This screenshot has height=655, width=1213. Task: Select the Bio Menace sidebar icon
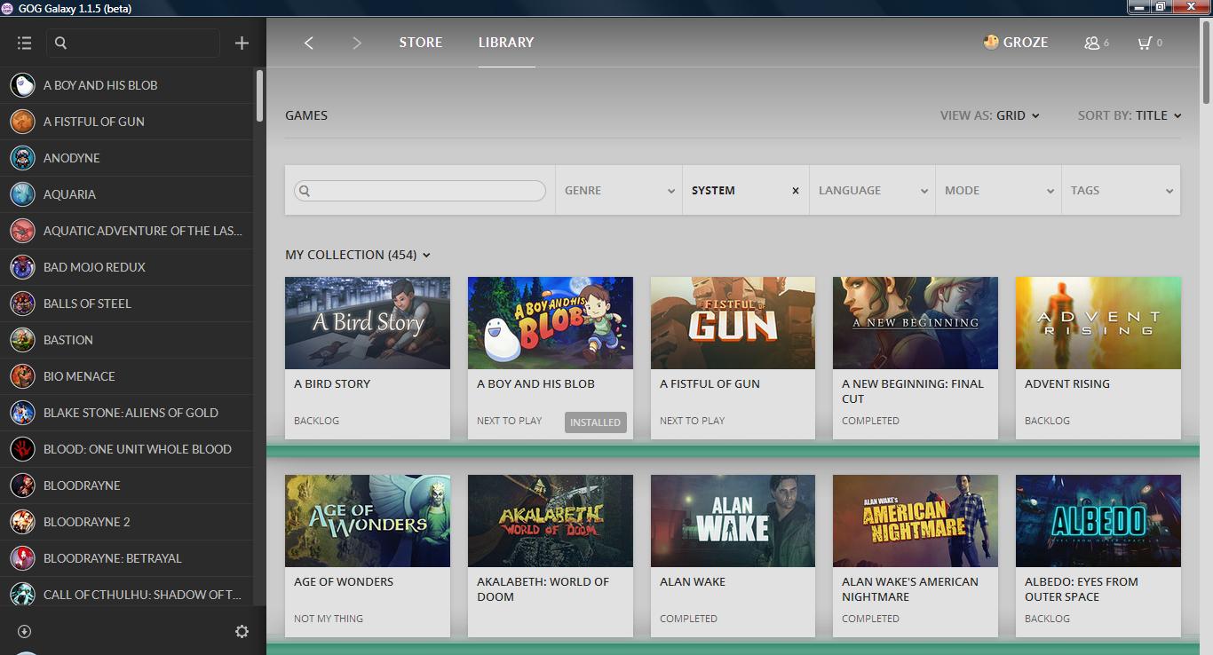pos(22,376)
